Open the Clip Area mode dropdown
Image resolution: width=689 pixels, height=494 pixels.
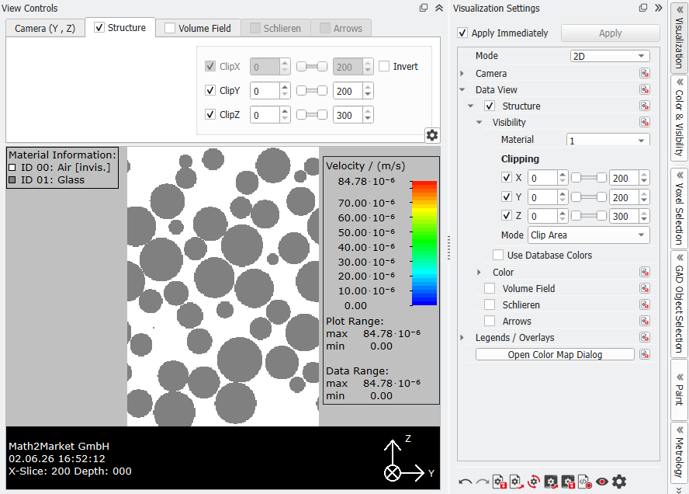588,235
